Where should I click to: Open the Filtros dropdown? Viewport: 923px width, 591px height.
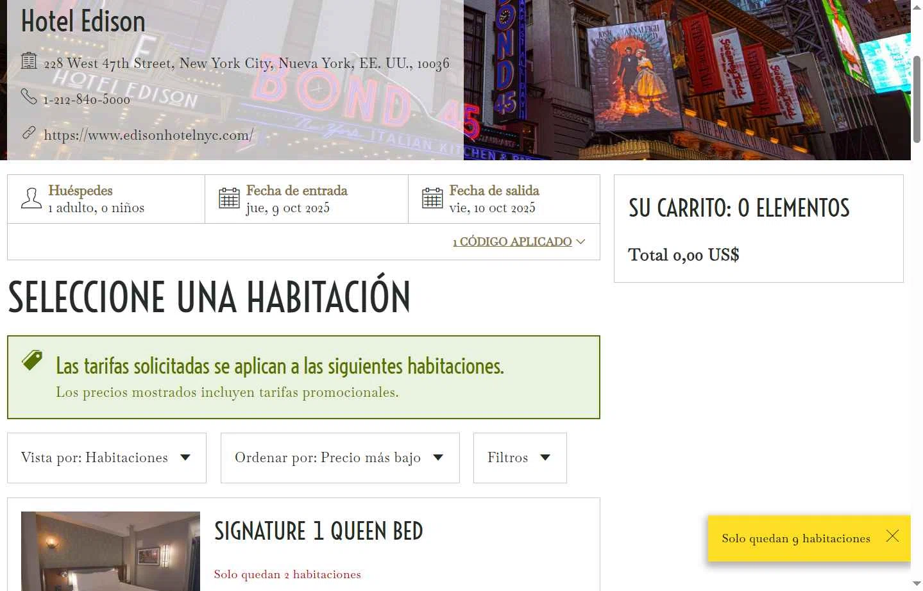[x=520, y=458]
